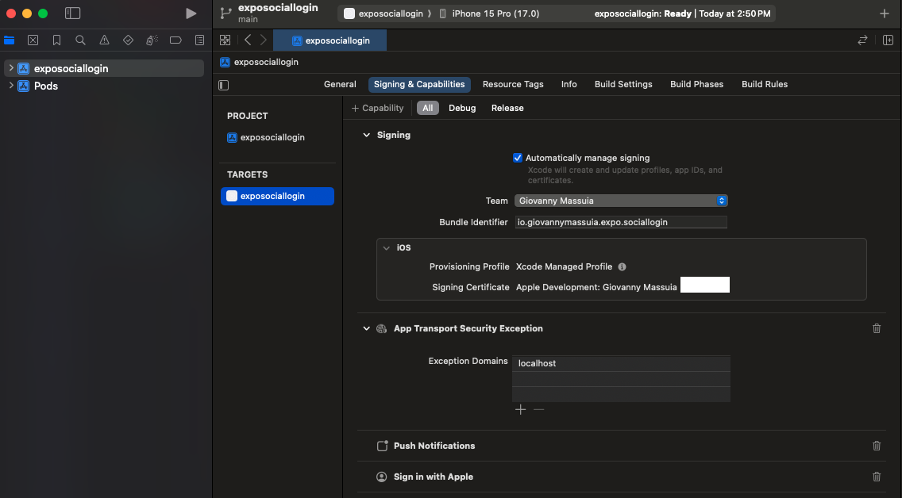
Task: Delete the Sign in with Apple capability
Action: tap(877, 477)
